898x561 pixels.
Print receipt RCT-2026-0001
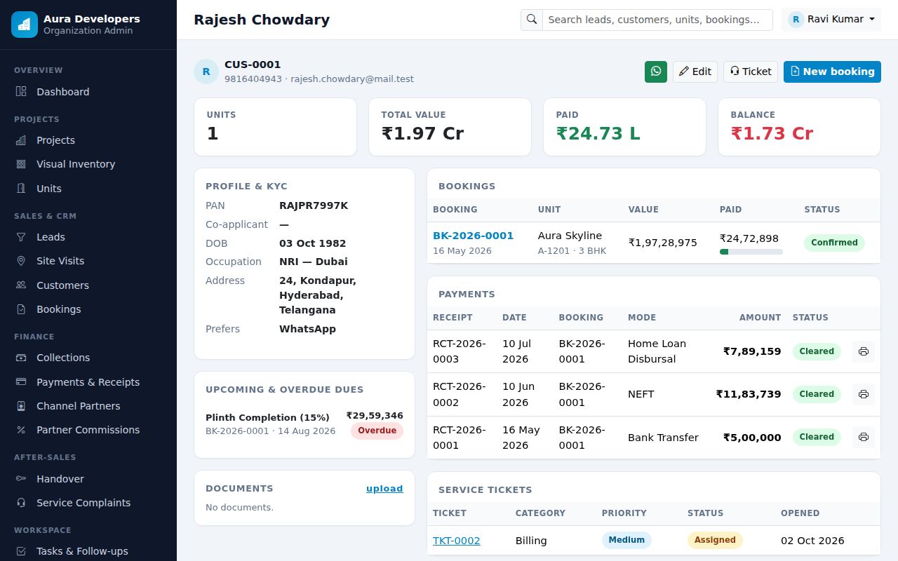(x=864, y=437)
